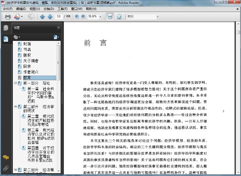The width and height of the screenshot is (241, 176).
Task: Open dropdown arrow beside share icon
Action: [x=22, y=16]
